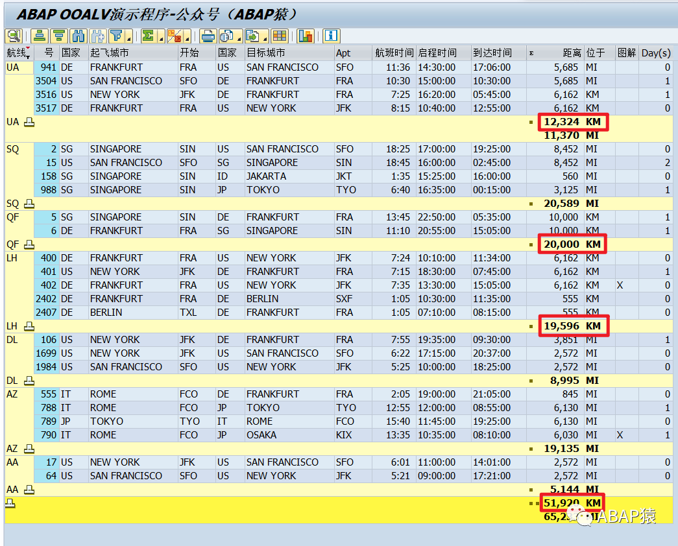Sort in ascending order
Viewport: 678px width, 546px height.
40,36
